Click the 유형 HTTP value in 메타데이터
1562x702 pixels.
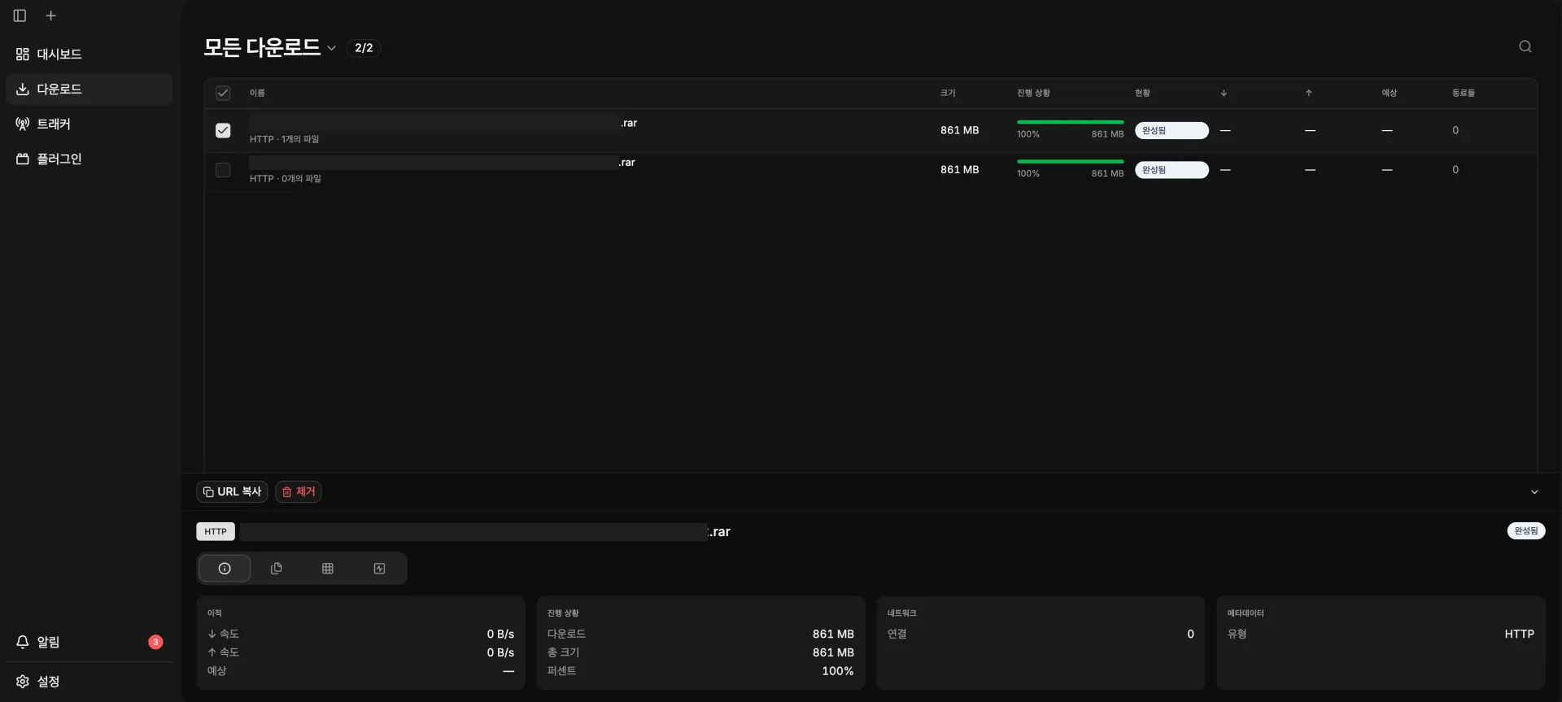(1519, 634)
